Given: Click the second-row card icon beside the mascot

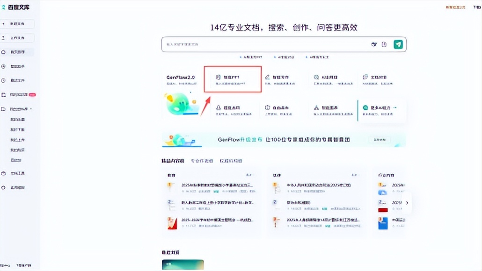Looking at the screenshot, I should point(218,107).
